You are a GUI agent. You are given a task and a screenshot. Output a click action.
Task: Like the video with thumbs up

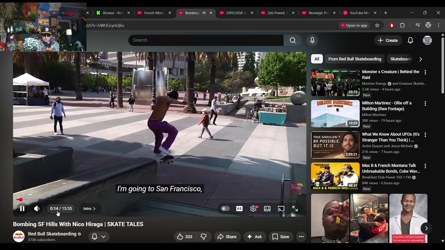(x=185, y=237)
